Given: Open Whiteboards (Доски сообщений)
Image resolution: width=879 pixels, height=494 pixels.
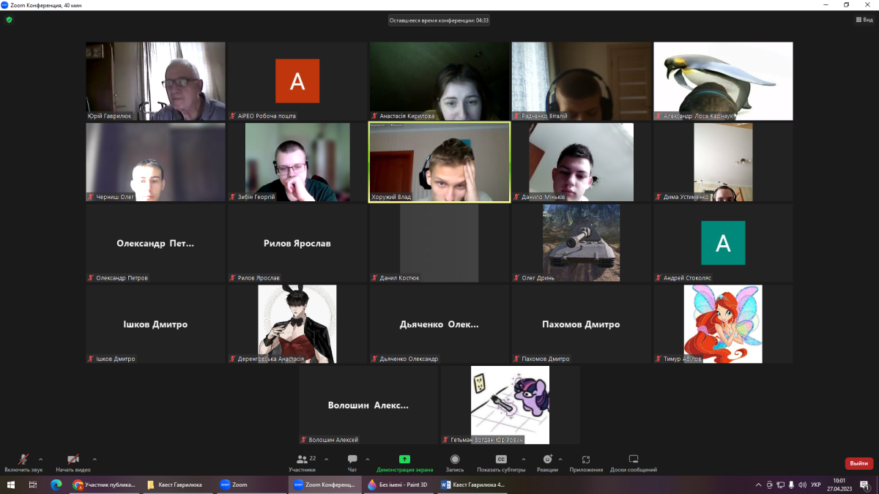Looking at the screenshot, I should pyautogui.click(x=634, y=460).
